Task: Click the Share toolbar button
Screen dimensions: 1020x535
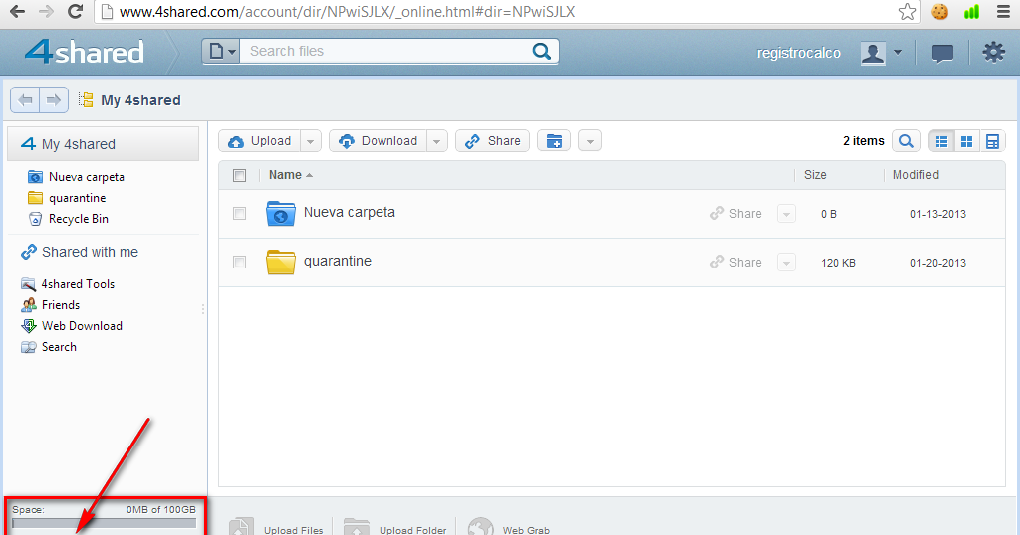Action: pyautogui.click(x=492, y=141)
